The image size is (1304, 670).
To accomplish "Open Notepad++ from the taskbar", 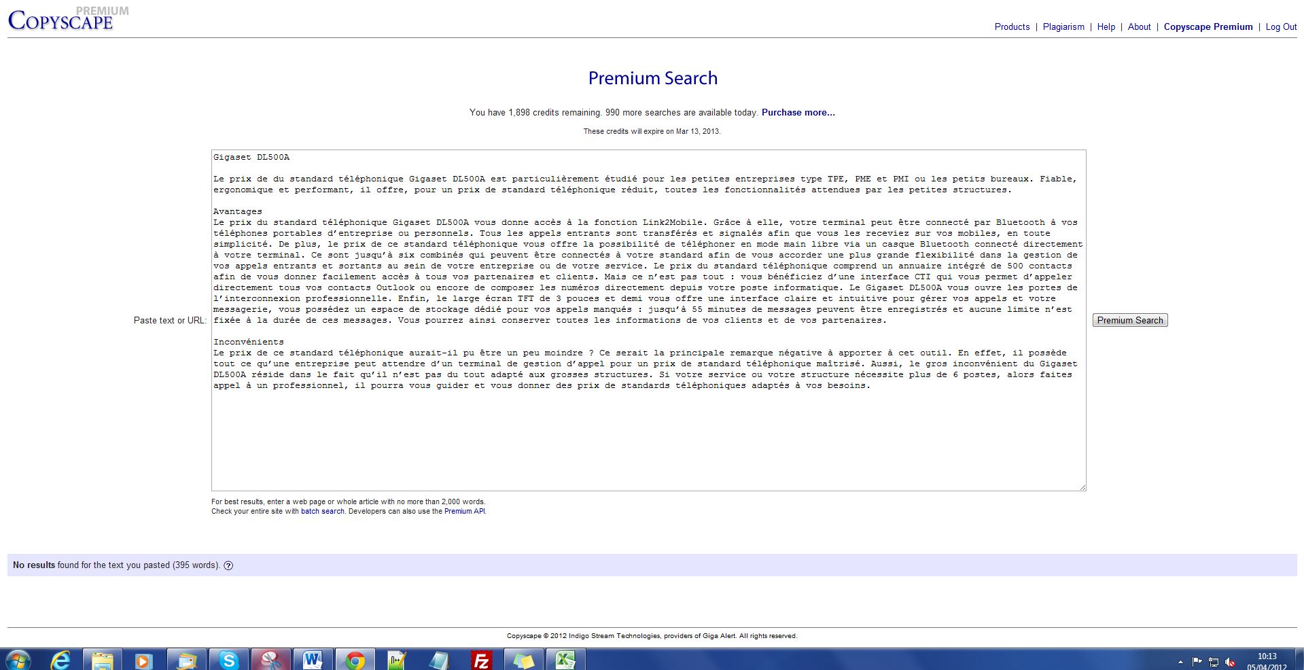I will 397,660.
